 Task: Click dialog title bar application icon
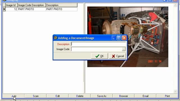[x=56, y=38]
